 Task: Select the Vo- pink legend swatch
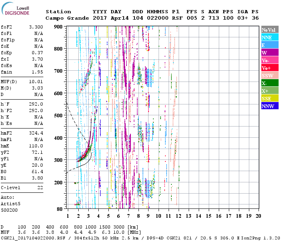pos(270,60)
